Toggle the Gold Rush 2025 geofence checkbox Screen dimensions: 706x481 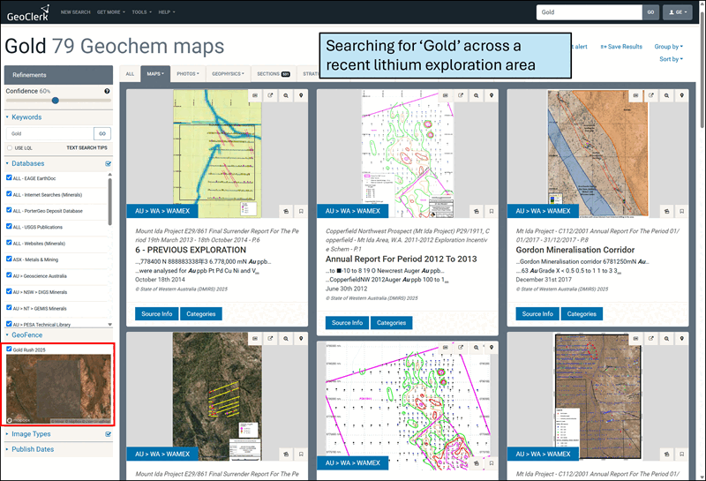(9, 349)
